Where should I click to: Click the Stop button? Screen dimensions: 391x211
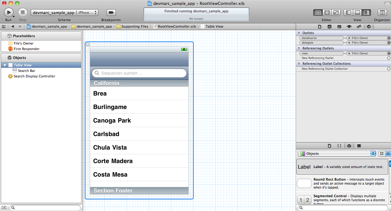point(22,12)
